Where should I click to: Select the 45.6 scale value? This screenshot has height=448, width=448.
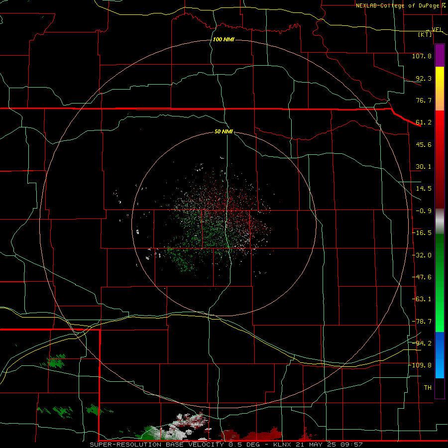(x=424, y=144)
